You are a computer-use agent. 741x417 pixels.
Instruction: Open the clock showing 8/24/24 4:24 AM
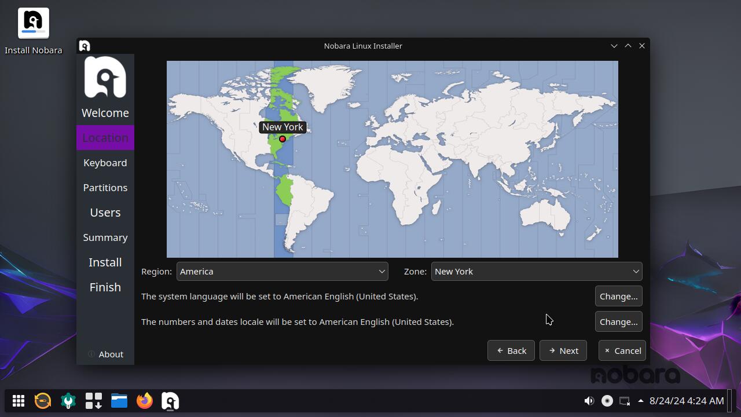pos(687,401)
